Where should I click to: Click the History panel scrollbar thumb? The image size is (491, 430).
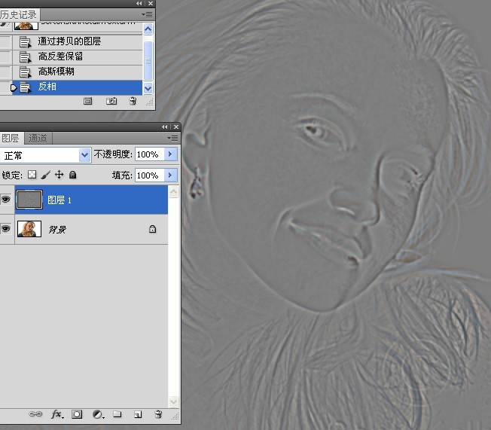tap(148, 61)
